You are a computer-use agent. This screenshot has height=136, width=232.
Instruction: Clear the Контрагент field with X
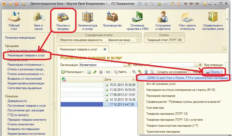coord(200,65)
